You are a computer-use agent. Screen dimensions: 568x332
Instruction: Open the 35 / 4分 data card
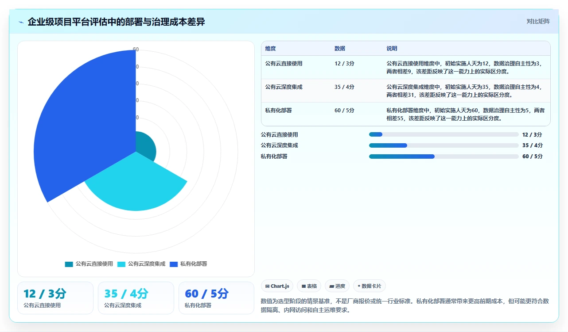pyautogui.click(x=136, y=298)
